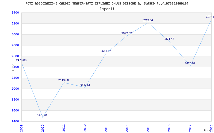Image resolution: width=214 pixels, height=133 pixels.
Task: Click y-axis tick 1800
Action: [15, 99]
